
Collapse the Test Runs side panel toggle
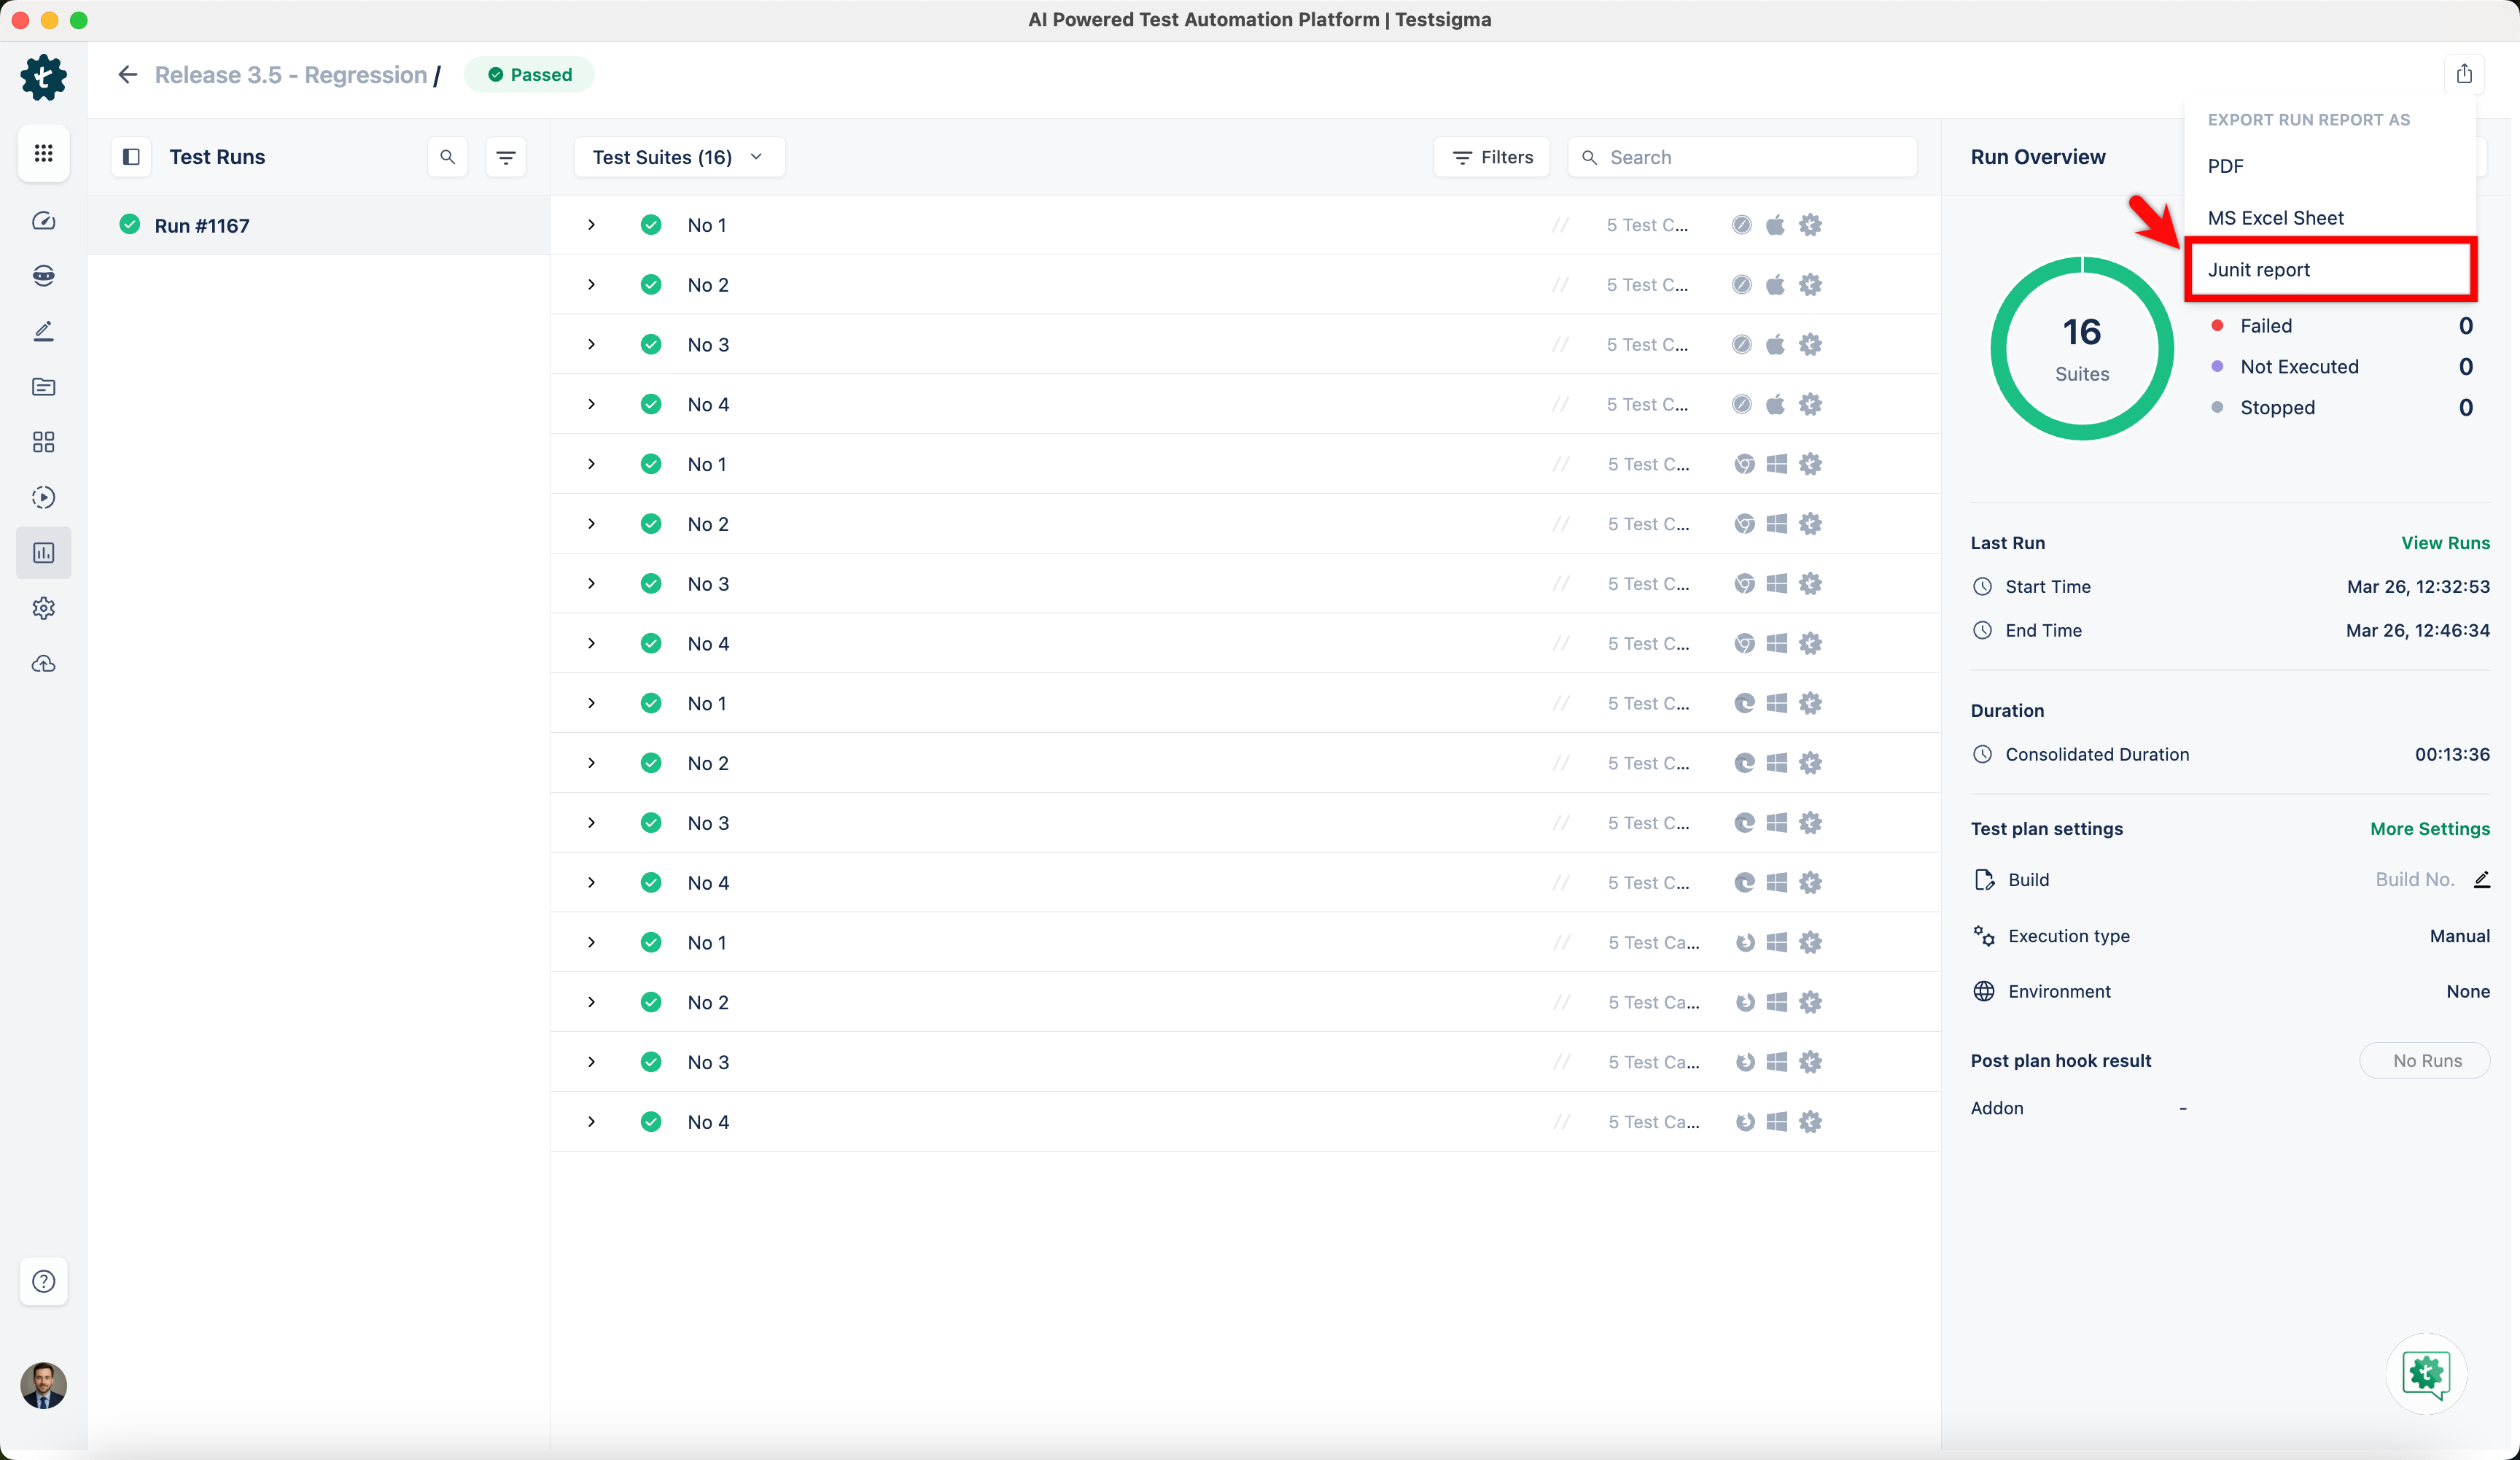pos(131,157)
